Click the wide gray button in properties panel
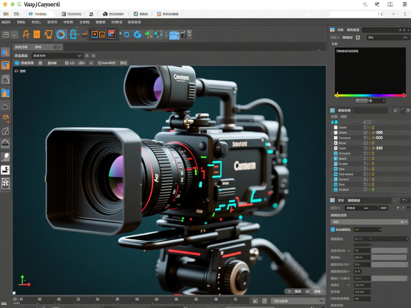The image size is (411, 308). [x=369, y=222]
